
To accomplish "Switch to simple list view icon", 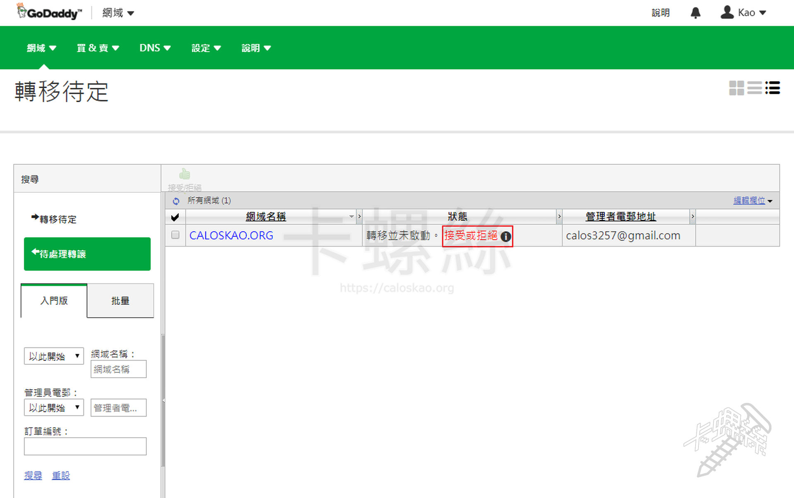I will tap(754, 88).
